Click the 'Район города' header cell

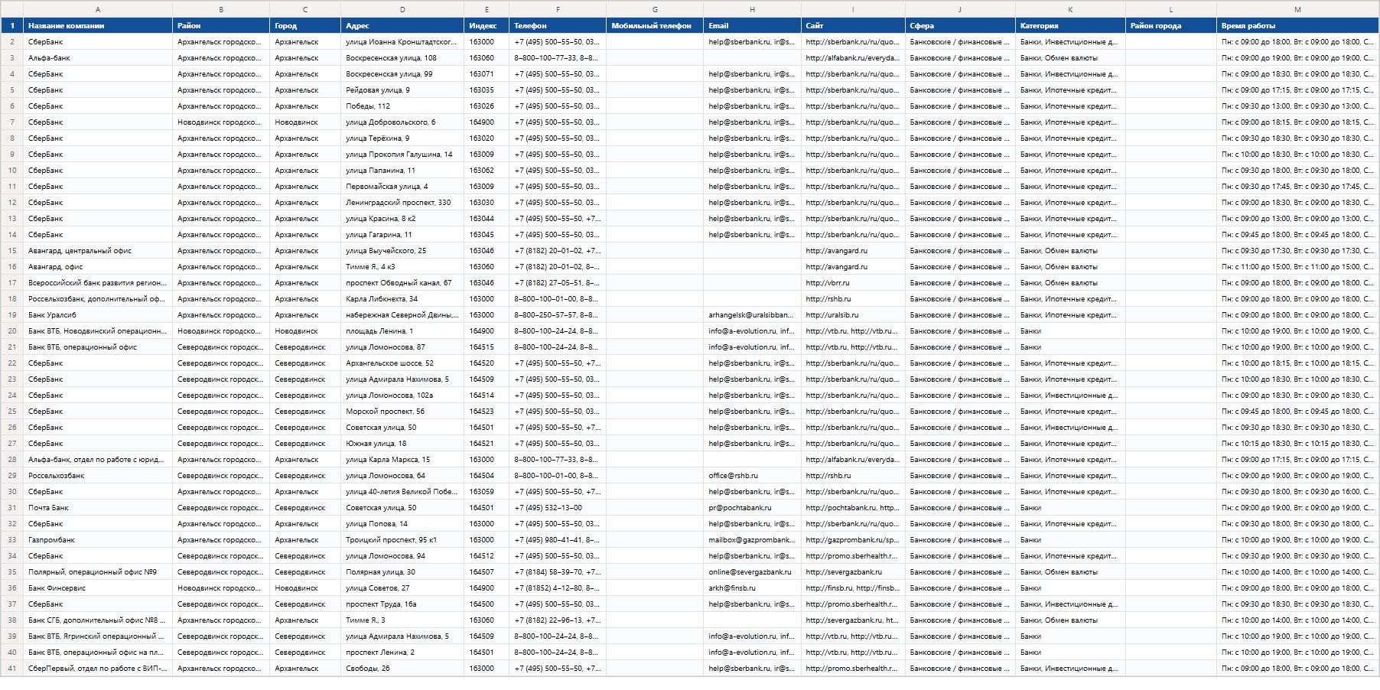click(1171, 26)
